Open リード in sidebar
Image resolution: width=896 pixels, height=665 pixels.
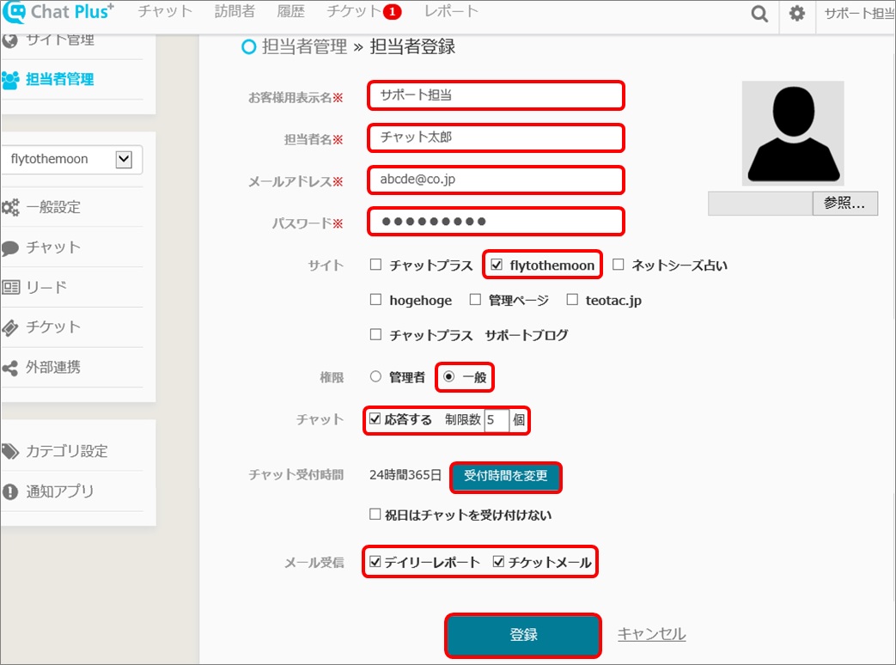pyautogui.click(x=46, y=287)
